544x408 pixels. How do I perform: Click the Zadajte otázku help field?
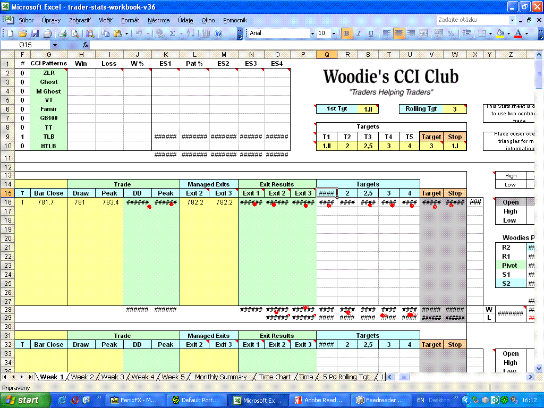coord(473,20)
